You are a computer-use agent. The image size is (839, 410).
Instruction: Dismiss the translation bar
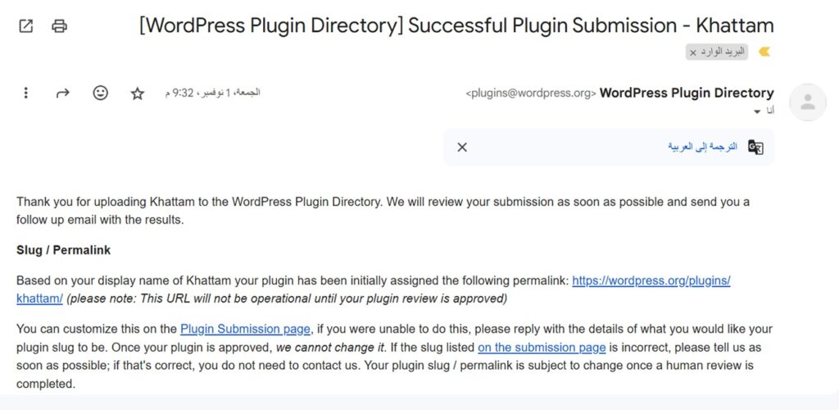coord(462,148)
